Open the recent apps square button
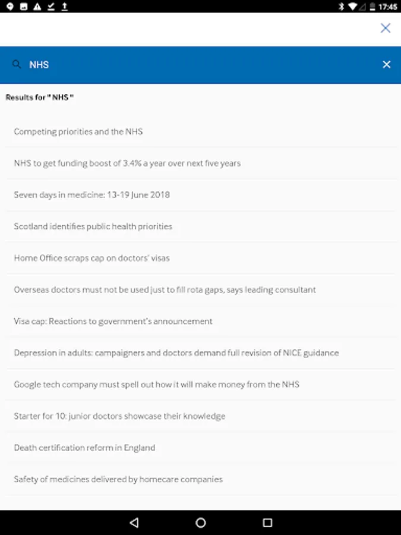The height and width of the screenshot is (535, 401). click(x=268, y=523)
